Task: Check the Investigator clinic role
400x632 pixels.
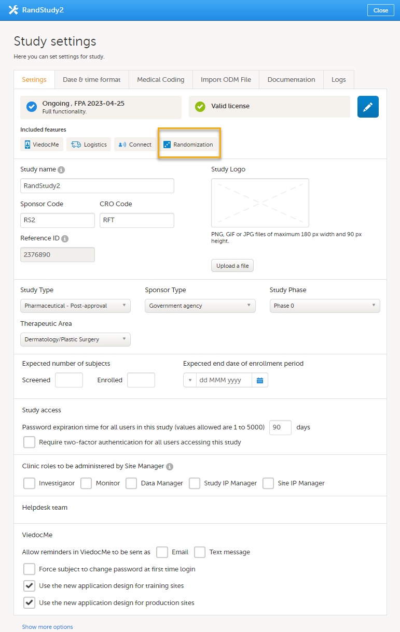Action: [x=29, y=483]
